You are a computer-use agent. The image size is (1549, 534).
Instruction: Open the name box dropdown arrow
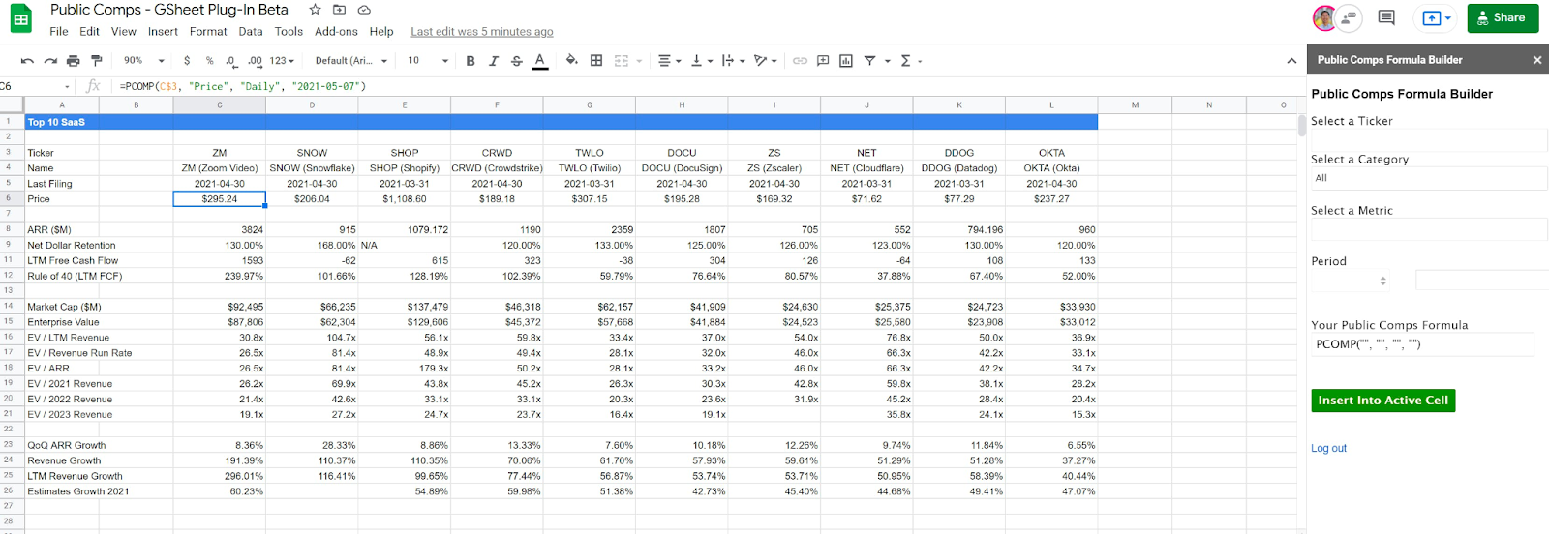(x=67, y=87)
